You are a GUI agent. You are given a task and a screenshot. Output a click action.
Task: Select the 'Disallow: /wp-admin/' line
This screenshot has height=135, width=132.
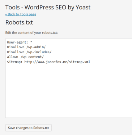point(26,47)
